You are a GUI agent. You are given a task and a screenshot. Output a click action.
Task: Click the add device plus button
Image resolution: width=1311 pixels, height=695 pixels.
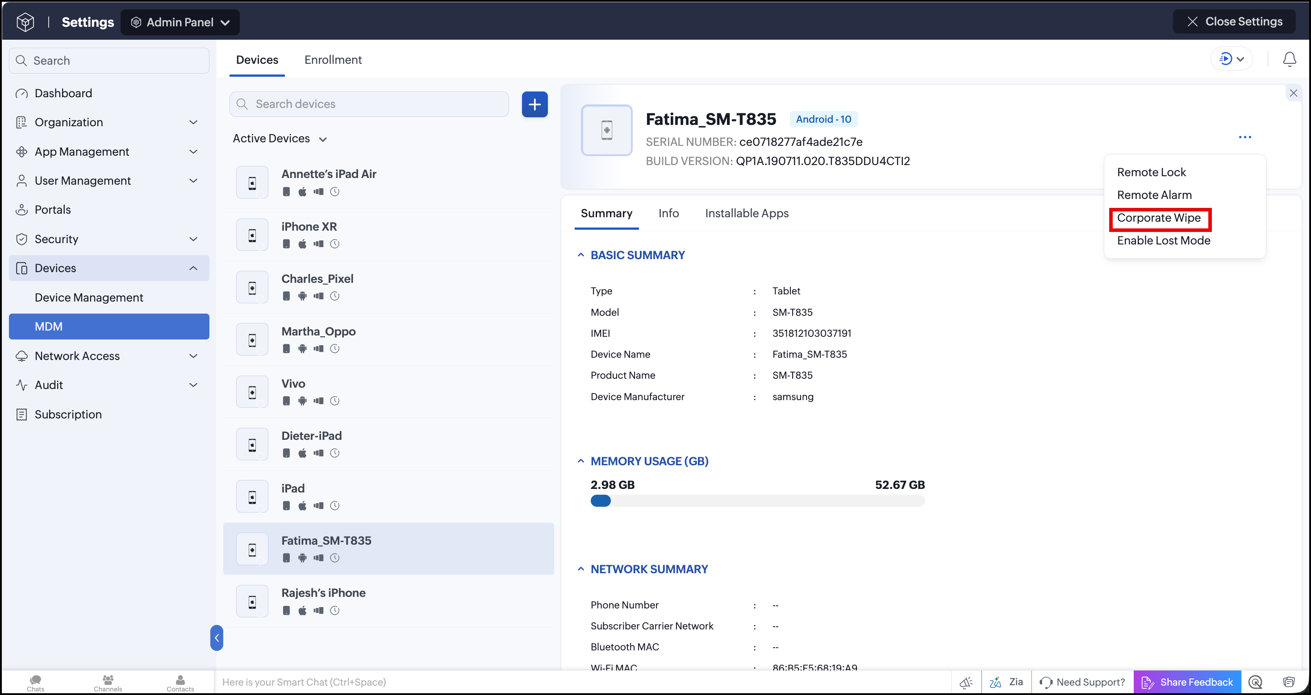tap(534, 104)
